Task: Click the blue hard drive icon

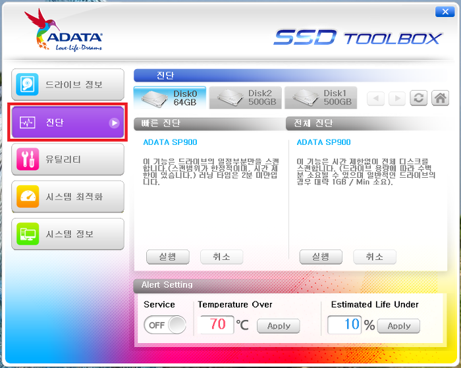Action: 28,84
